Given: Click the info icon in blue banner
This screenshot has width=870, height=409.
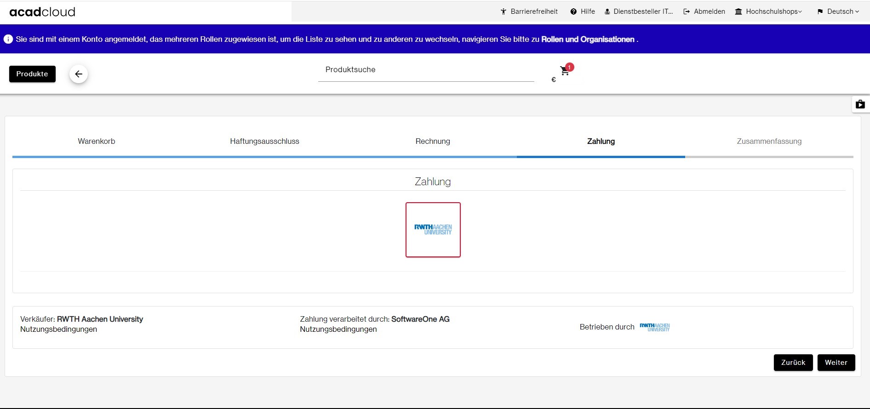Looking at the screenshot, I should (x=8, y=39).
